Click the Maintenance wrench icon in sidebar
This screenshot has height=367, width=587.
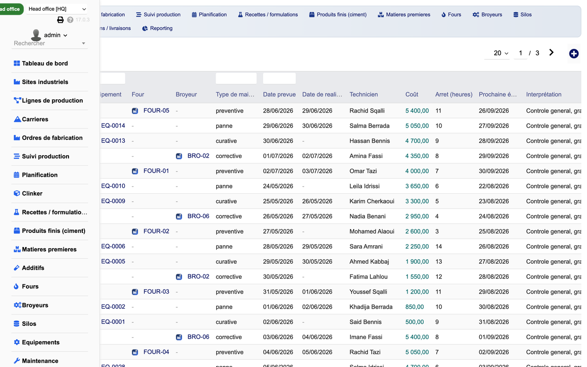(17, 361)
